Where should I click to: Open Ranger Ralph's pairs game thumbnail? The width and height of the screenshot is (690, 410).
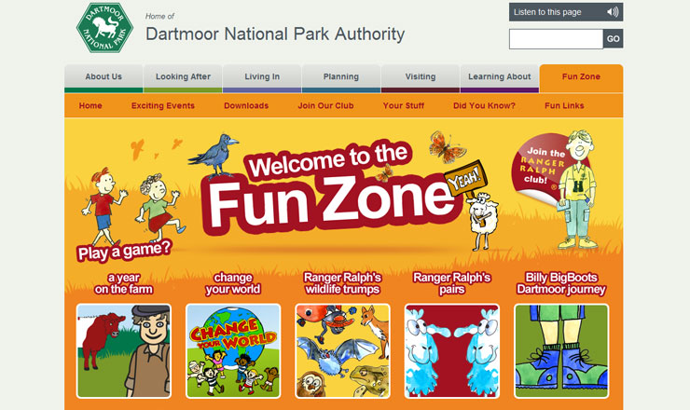pos(452,351)
